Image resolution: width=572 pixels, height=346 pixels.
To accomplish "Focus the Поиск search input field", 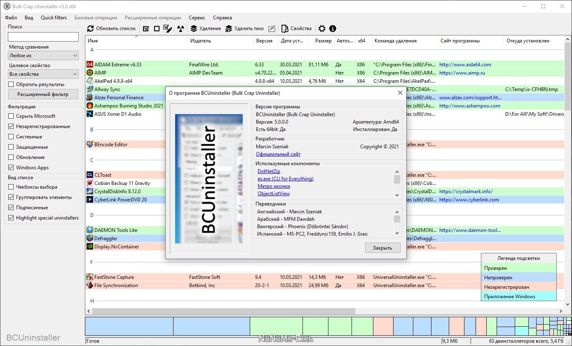I will tap(43, 37).
